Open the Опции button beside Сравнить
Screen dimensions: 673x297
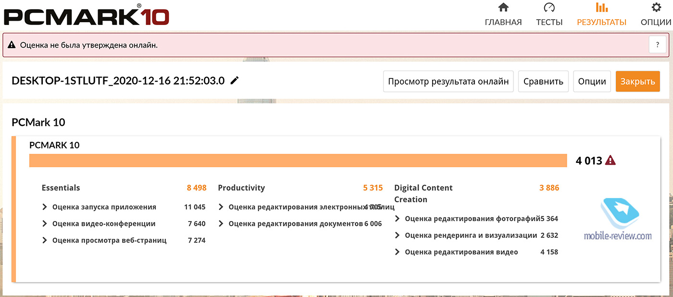[x=592, y=81]
